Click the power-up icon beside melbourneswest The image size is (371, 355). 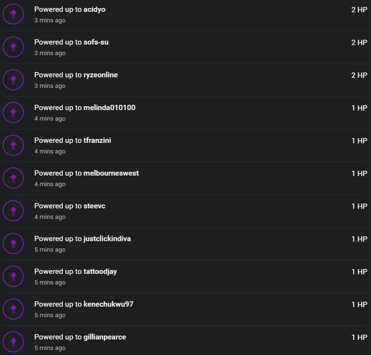pos(13,178)
